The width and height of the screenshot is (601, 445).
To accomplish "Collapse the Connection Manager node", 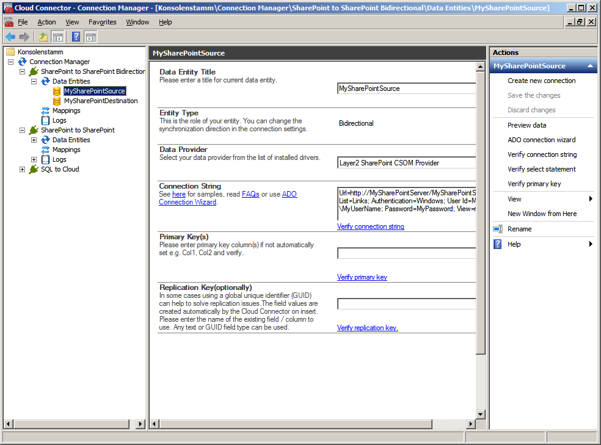I will point(11,62).
